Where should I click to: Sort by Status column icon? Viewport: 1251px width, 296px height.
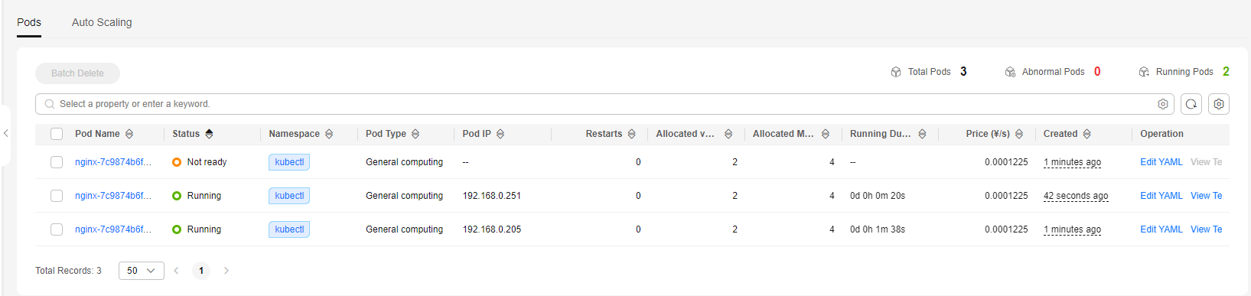(x=209, y=134)
